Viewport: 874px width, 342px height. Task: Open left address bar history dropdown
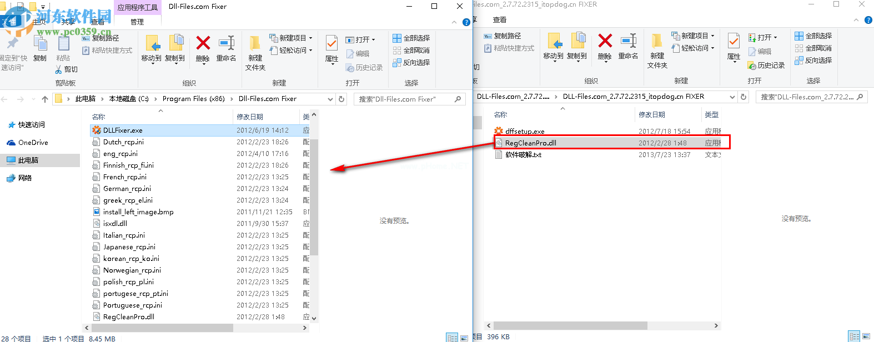[330, 99]
